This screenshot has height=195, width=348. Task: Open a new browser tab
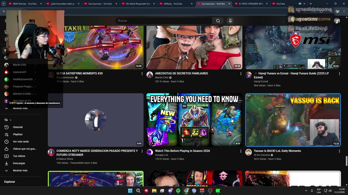coord(311,4)
